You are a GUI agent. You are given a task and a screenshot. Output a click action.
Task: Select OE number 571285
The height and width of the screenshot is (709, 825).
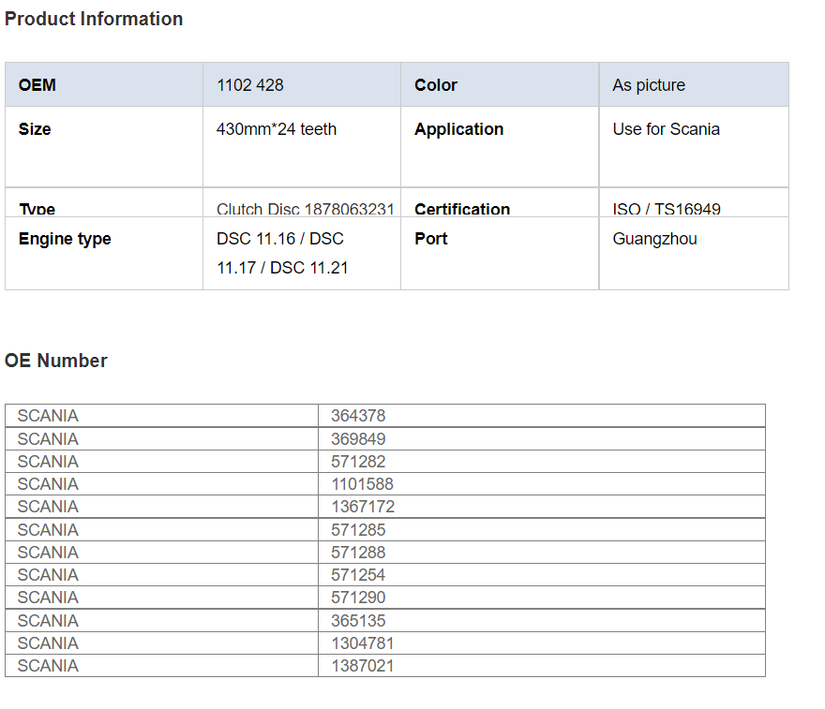click(x=358, y=530)
